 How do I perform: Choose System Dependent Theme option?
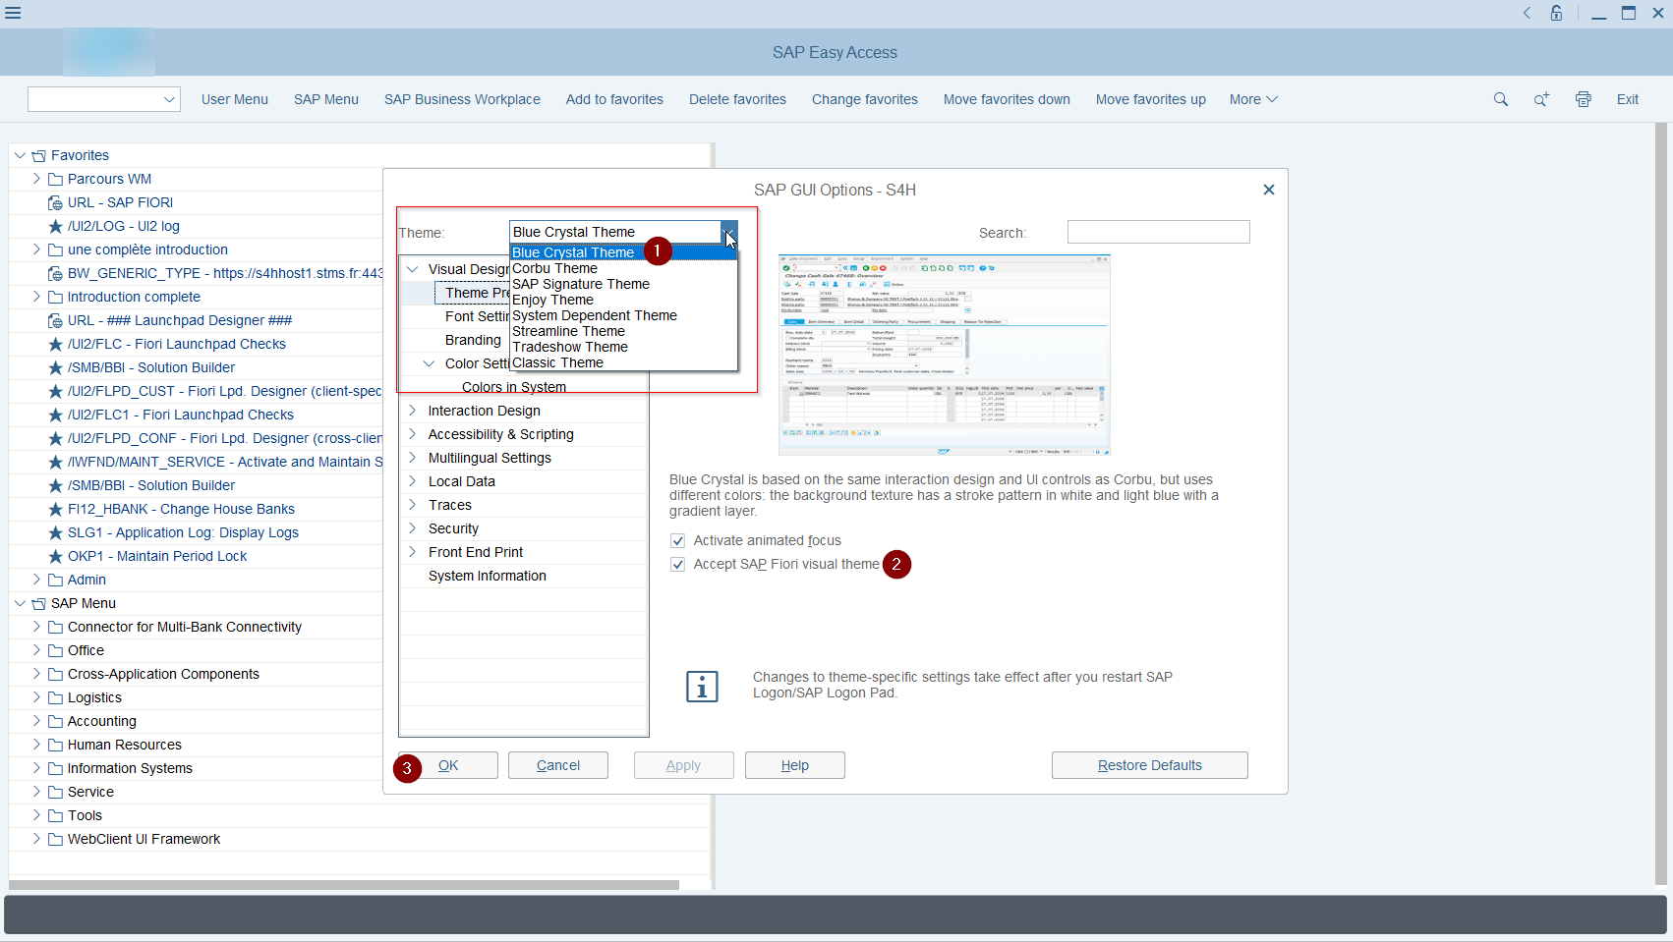pyautogui.click(x=623, y=315)
